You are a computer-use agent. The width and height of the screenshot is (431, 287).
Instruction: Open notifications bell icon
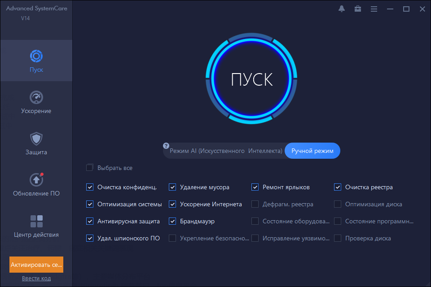[x=341, y=9]
